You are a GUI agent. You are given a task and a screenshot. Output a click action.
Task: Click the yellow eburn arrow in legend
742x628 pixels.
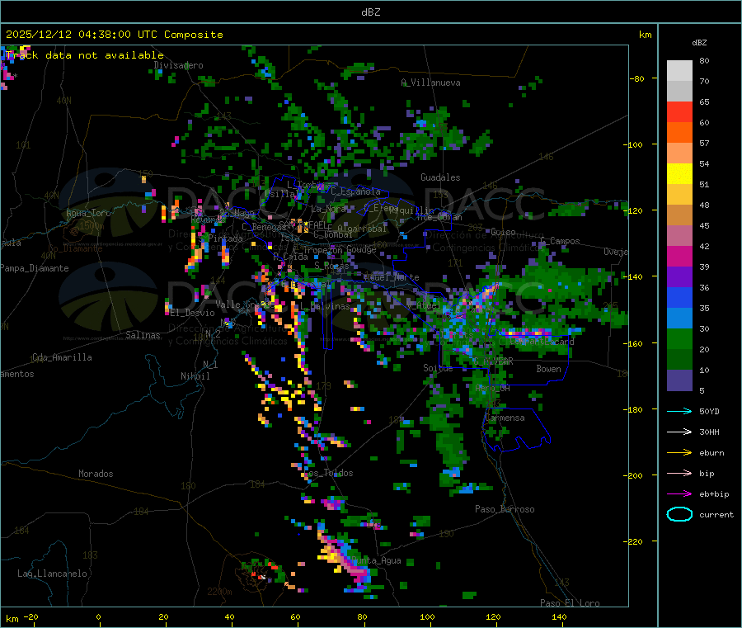pos(679,453)
